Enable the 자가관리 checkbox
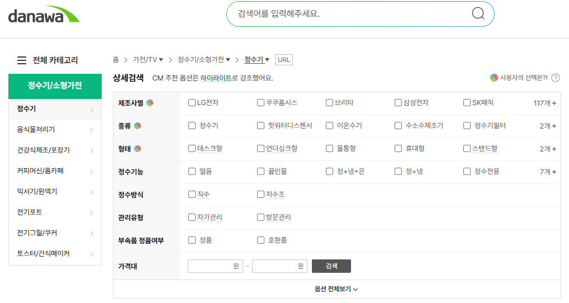This screenshot has width=569, height=303. pos(192,217)
